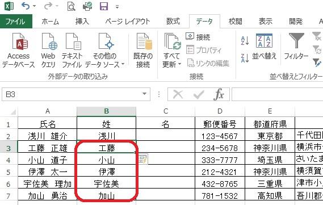Select column E header
This screenshot has height=205, width=323.
click(x=270, y=111)
